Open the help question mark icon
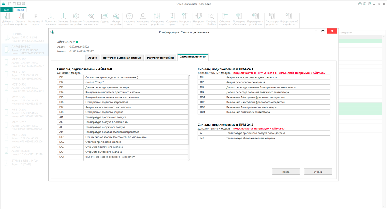The image size is (387, 209). 360,4
